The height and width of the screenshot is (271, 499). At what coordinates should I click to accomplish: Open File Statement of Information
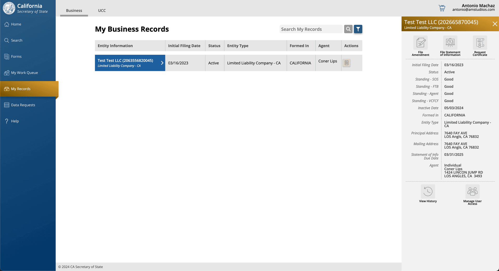pos(450,43)
